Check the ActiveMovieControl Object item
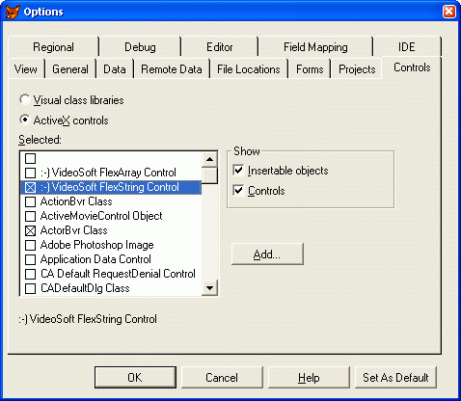Screen dimensions: 461x401 click(x=30, y=216)
